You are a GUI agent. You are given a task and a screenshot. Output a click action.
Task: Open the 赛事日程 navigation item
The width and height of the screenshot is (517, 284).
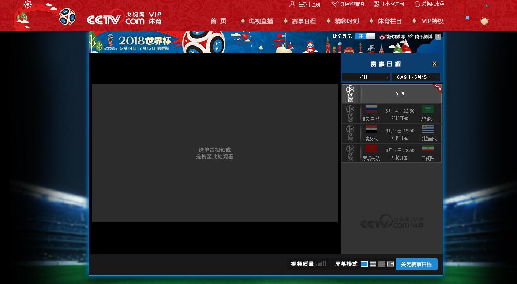point(304,21)
